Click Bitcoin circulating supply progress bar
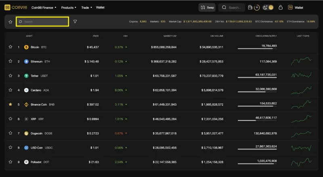 (x=257, y=49)
